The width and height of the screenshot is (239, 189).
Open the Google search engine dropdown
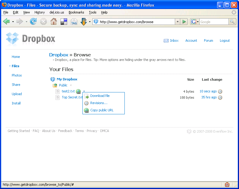coord(198,22)
